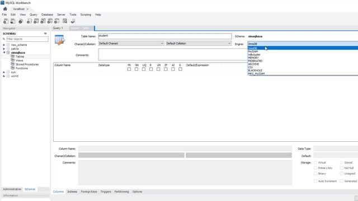Click the create new view toolbar icon
This screenshot has height=201, width=358.
(43, 21)
